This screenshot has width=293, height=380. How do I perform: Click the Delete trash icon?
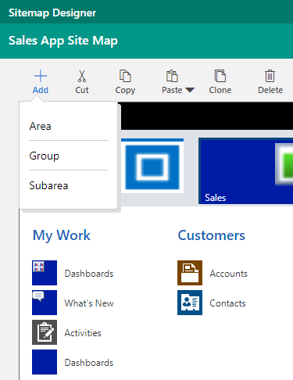(270, 76)
